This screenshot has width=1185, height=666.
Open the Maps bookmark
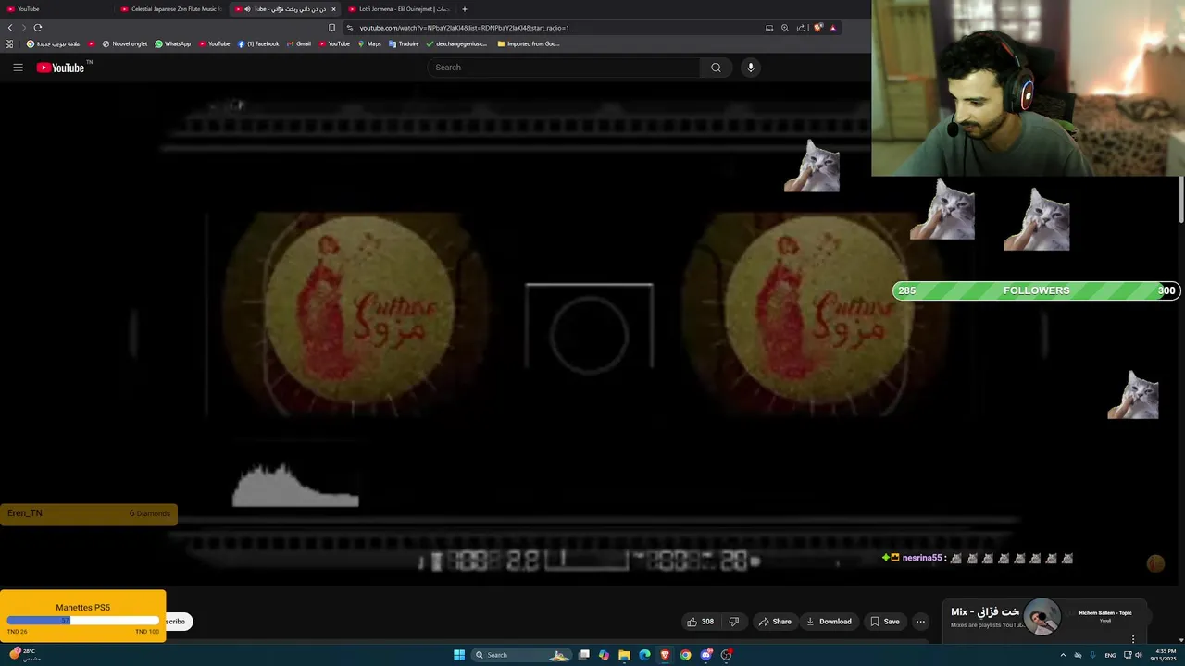point(368,43)
